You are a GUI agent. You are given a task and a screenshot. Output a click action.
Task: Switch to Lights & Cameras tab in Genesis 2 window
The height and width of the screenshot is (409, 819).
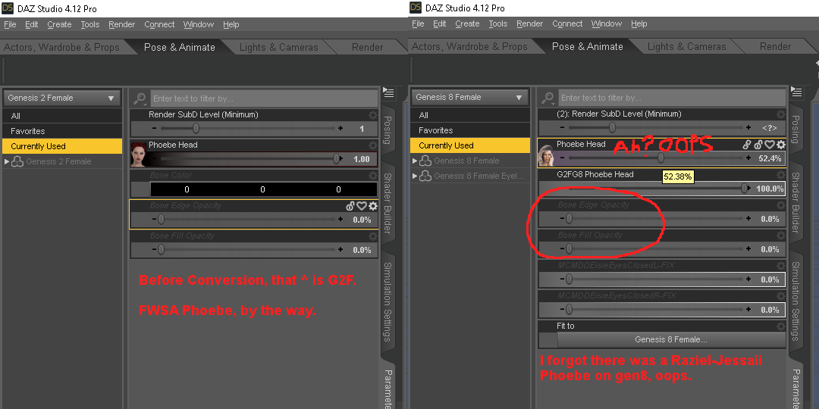point(278,48)
